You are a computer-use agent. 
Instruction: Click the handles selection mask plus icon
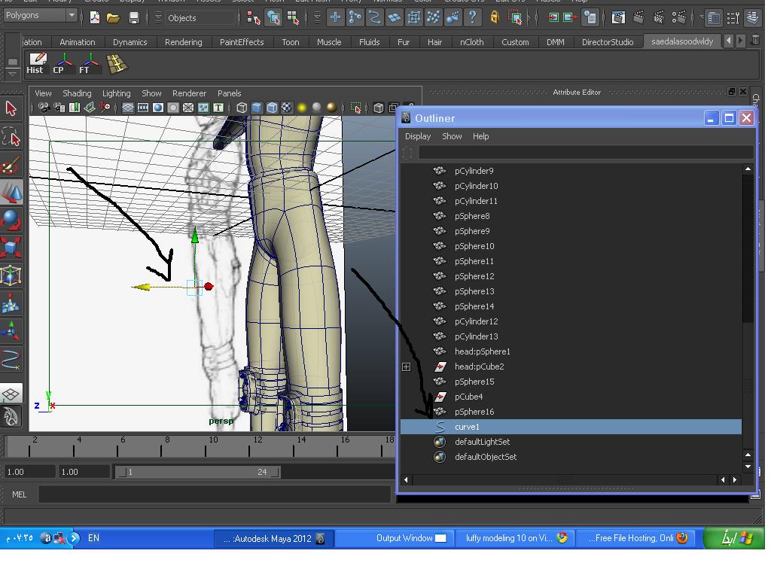coord(335,18)
